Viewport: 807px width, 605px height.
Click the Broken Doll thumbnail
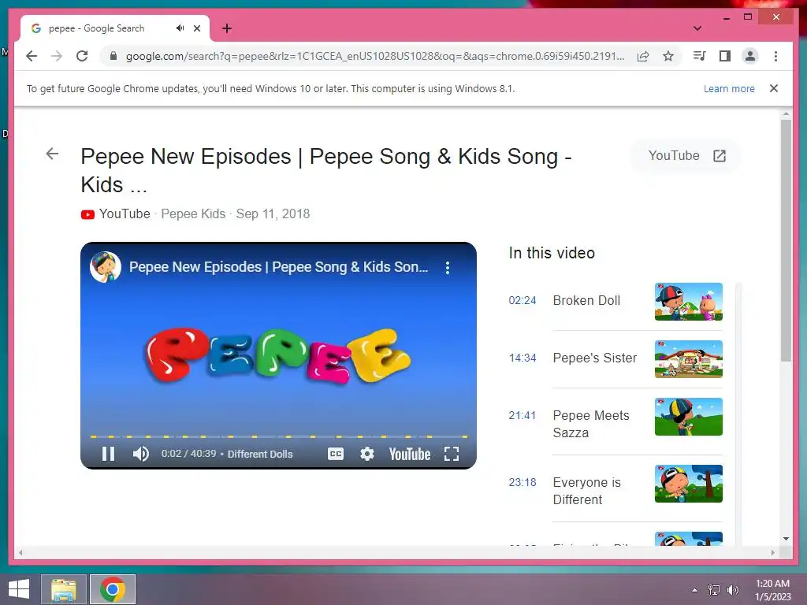click(x=689, y=302)
